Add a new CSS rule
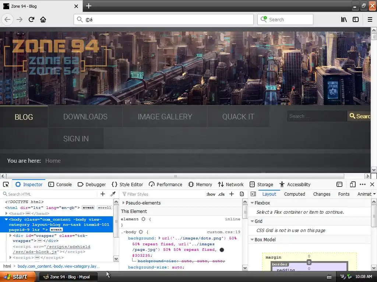The image size is (377, 282). pyautogui.click(x=232, y=194)
